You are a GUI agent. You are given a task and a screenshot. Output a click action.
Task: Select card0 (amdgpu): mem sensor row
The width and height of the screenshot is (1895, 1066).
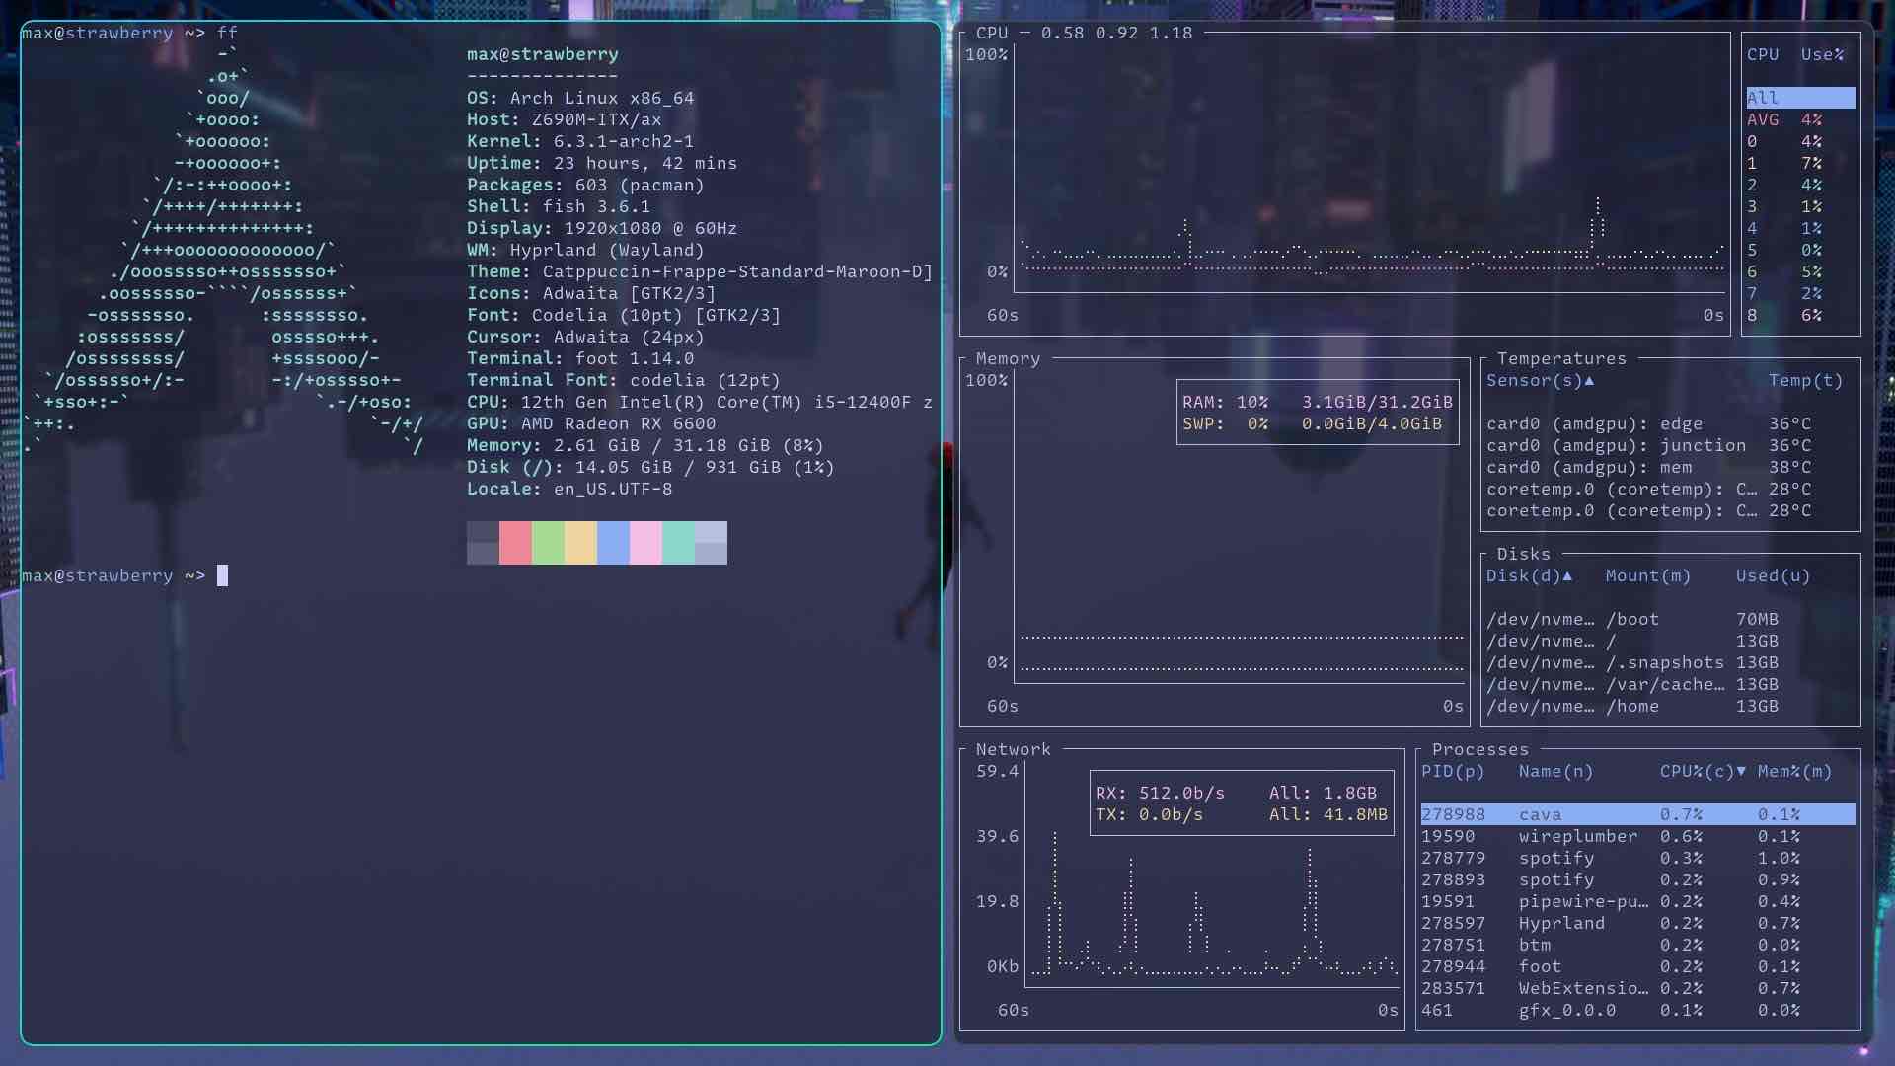(x=1670, y=467)
